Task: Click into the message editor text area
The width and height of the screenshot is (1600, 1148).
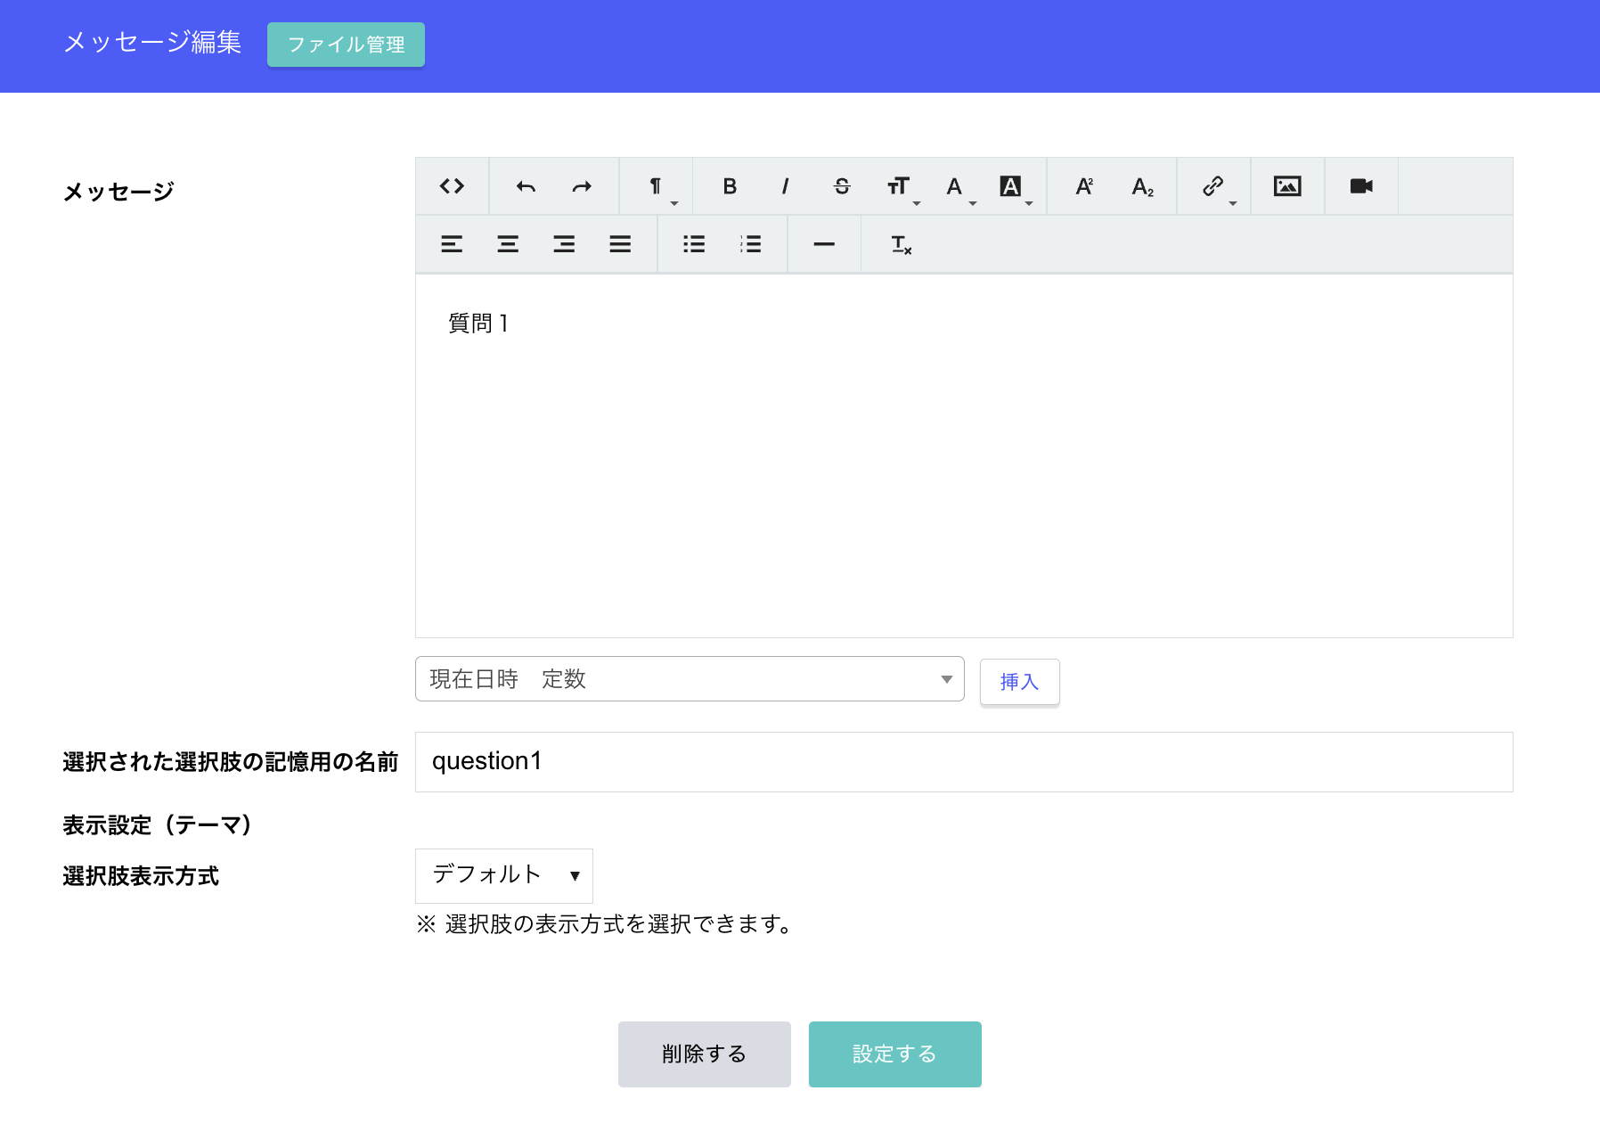Action: point(964,455)
